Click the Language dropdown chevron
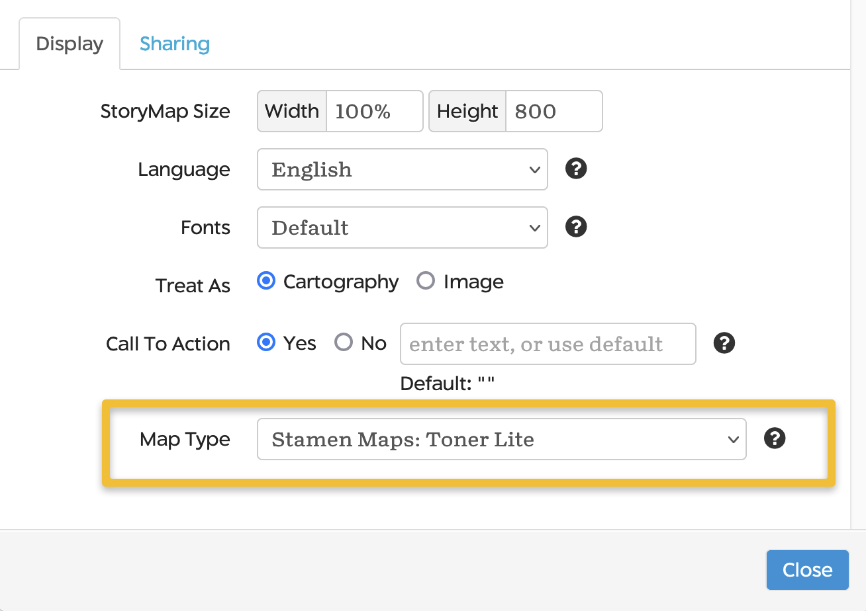Viewport: 866px width, 611px height. point(534,169)
